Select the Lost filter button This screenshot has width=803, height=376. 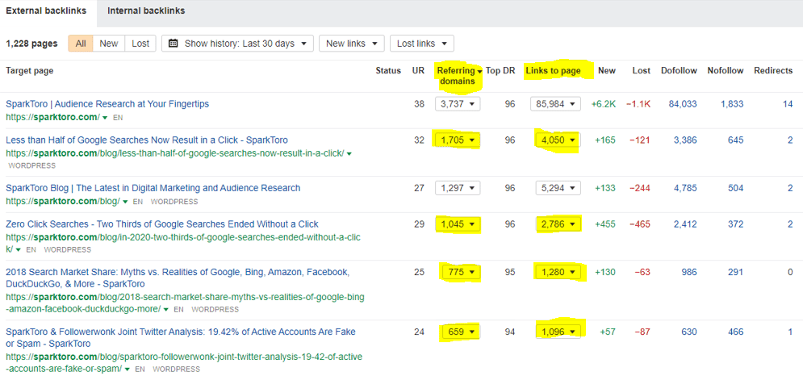(140, 44)
